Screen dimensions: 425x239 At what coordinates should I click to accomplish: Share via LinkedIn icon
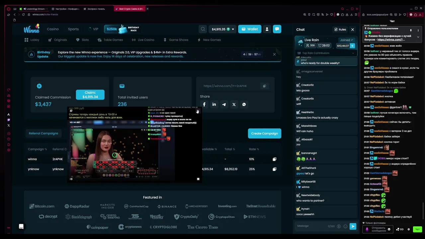click(x=214, y=104)
